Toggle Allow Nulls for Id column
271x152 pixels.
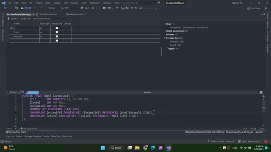coord(57,28)
